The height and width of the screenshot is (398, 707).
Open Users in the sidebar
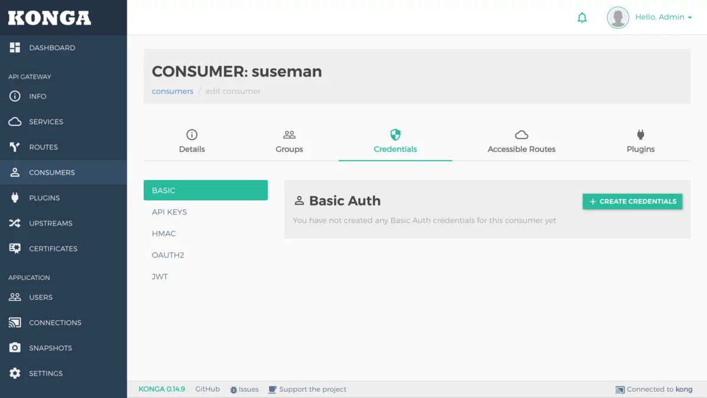coord(64,297)
